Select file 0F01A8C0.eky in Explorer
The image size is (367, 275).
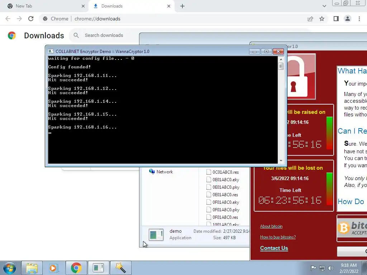[x=223, y=202]
